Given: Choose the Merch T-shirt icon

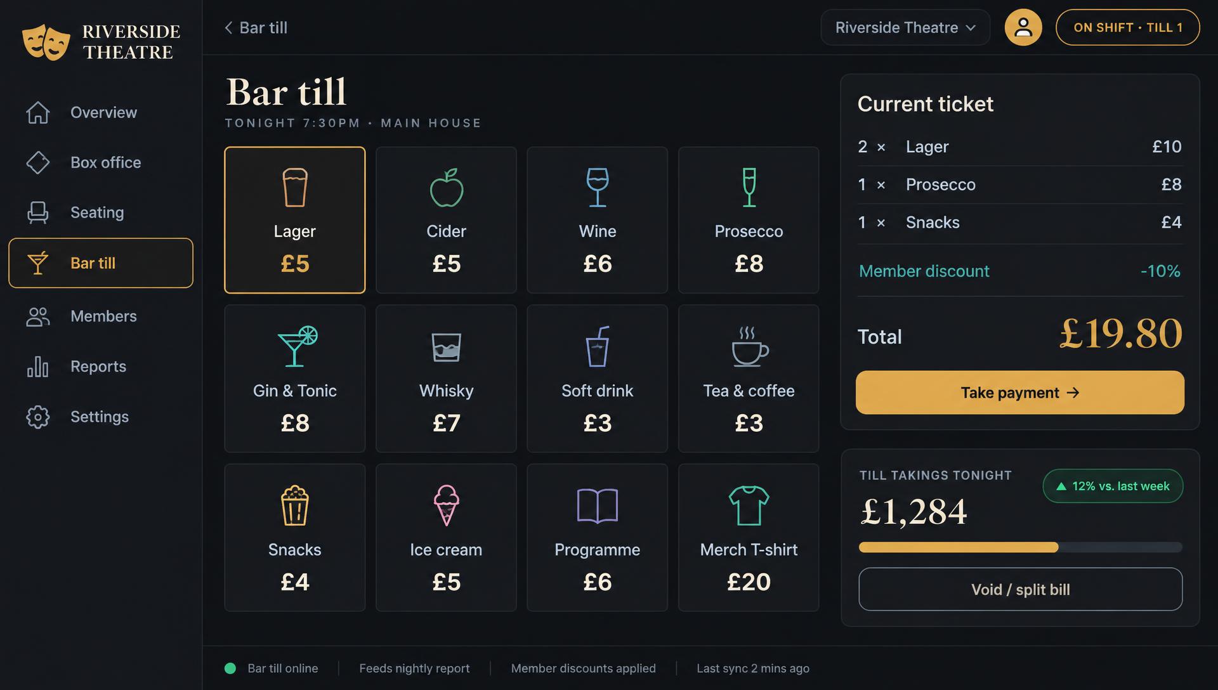Looking at the screenshot, I should coord(749,505).
